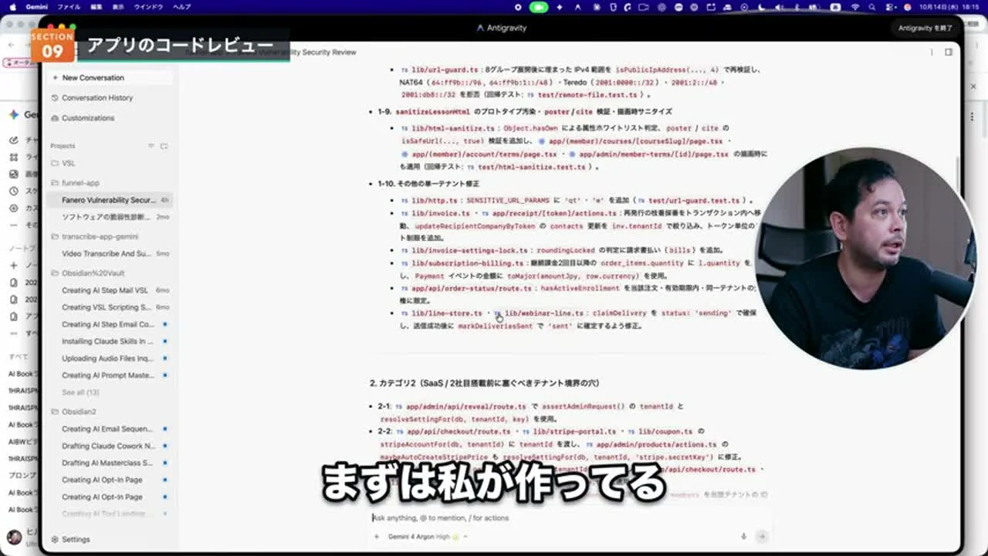Image resolution: width=988 pixels, height=556 pixels.
Task: Open Creating AI Email Sequence conversation
Action: [x=111, y=429]
